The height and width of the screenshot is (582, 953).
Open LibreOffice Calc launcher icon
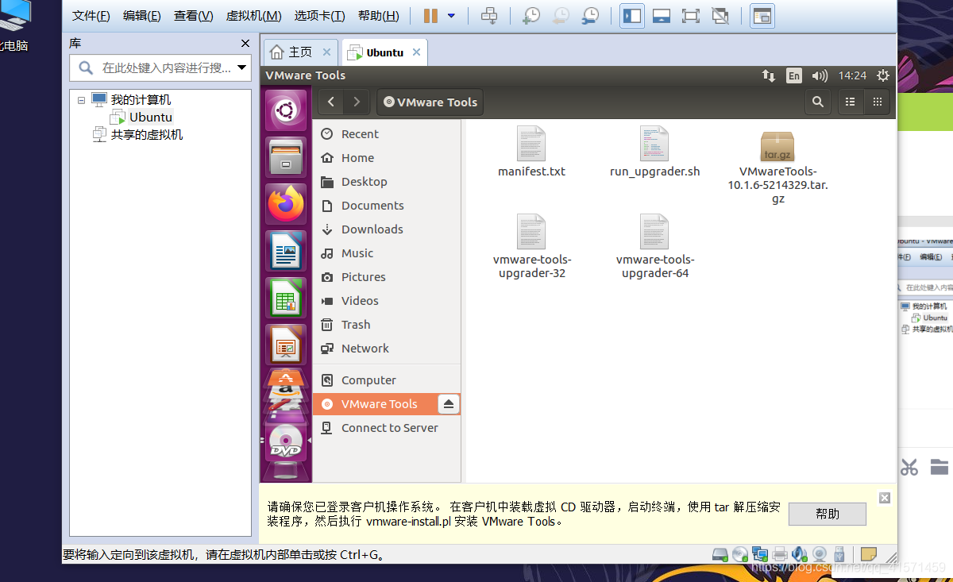point(286,298)
